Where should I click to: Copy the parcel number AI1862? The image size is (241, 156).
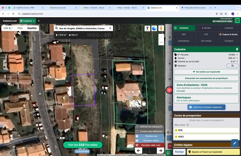(x=237, y=55)
